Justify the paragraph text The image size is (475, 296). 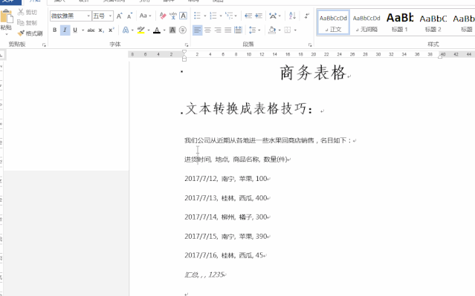point(227,30)
